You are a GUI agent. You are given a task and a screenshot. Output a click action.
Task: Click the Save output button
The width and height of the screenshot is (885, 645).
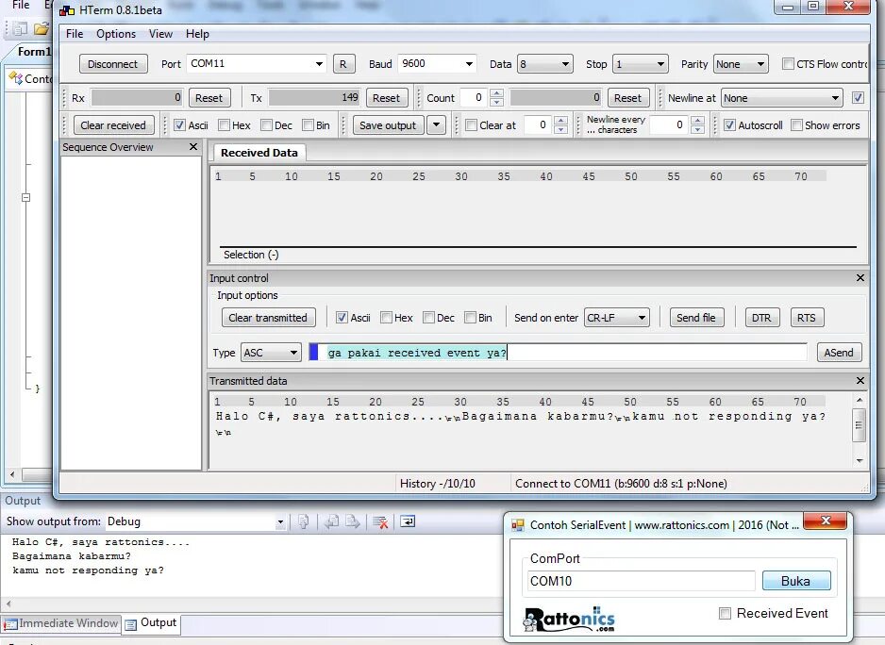(x=389, y=125)
